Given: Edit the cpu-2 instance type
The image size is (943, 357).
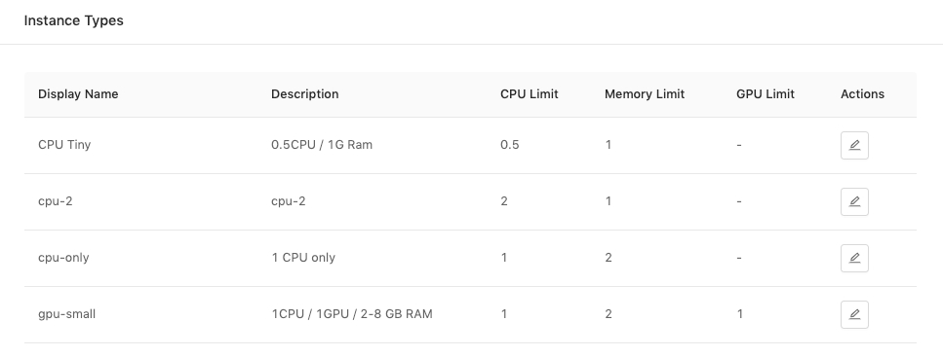Looking at the screenshot, I should 854,201.
